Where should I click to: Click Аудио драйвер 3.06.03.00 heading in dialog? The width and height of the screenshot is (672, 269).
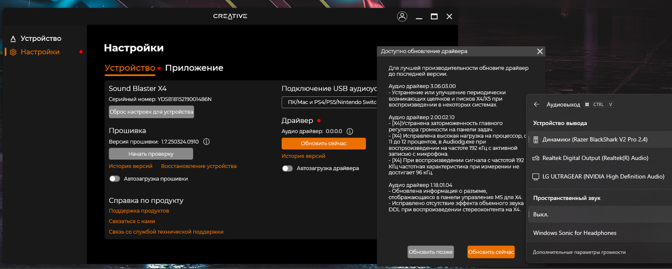pos(422,86)
